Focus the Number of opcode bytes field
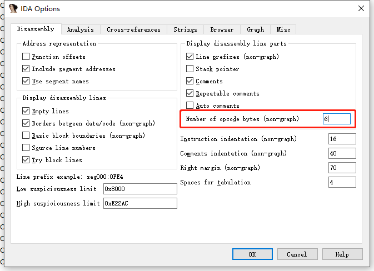The height and width of the screenshot is (271, 374). pyautogui.click(x=337, y=119)
